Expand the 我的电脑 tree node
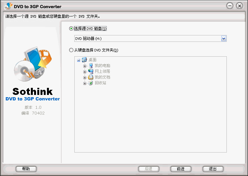 coord(85,66)
